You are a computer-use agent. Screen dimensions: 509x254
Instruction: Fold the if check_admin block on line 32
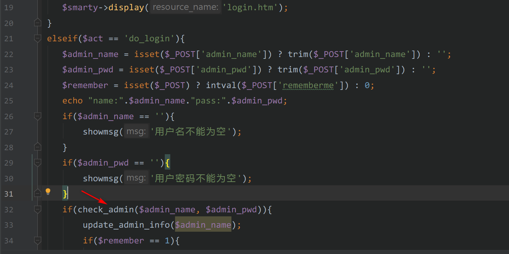[37, 209]
